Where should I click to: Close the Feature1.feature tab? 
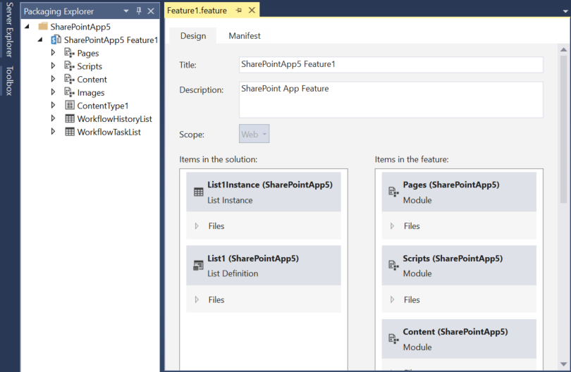point(252,10)
